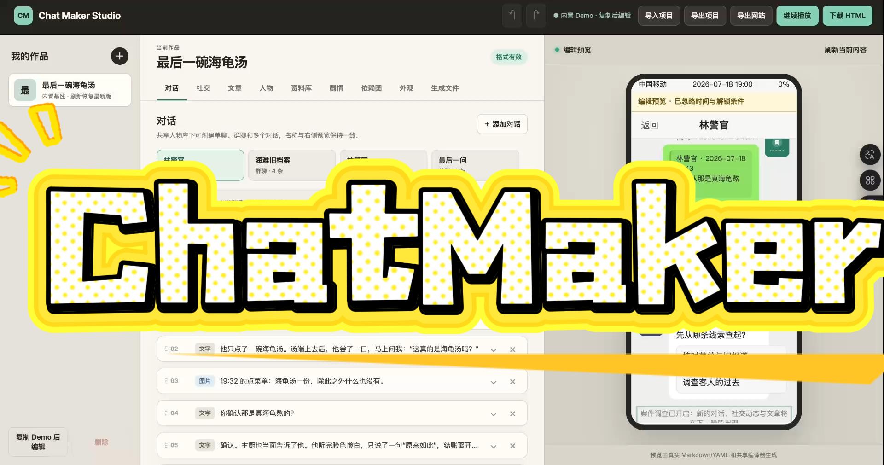The height and width of the screenshot is (465, 884).
Task: Open the floating four-circle grid button
Action: [x=870, y=180]
